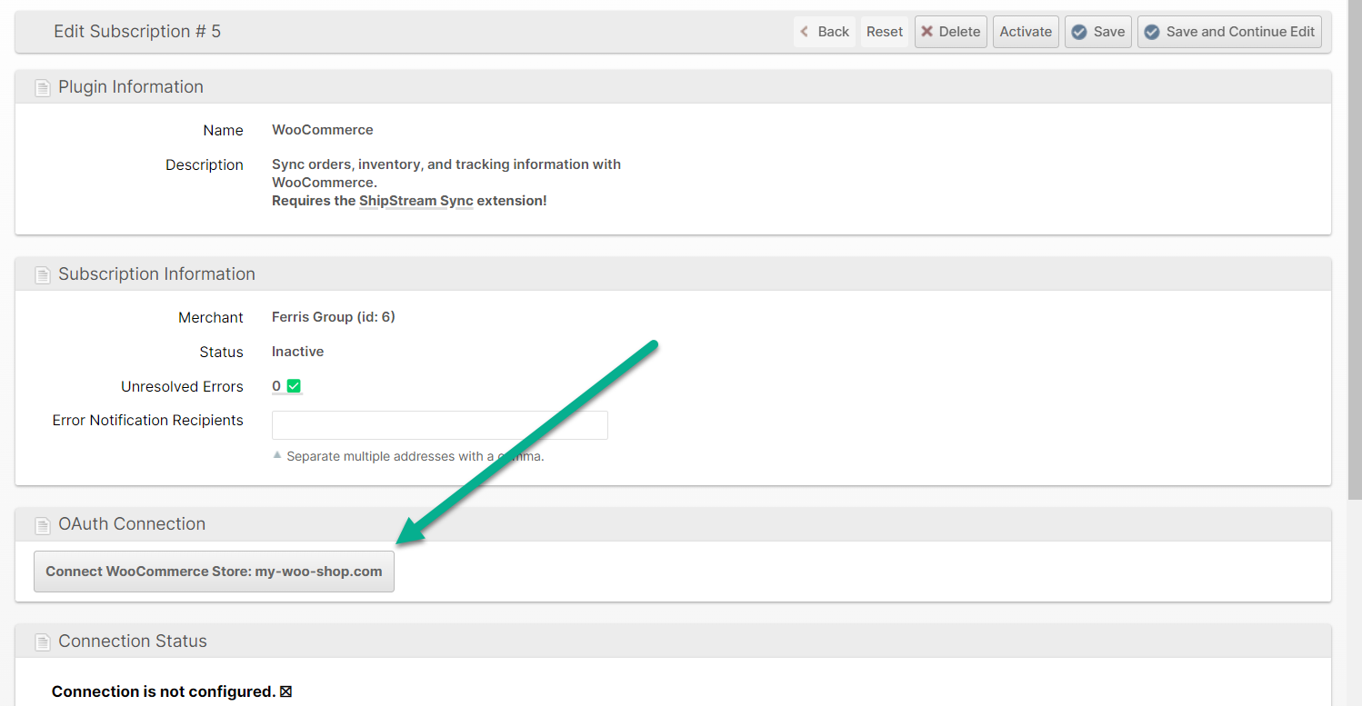Screen dimensions: 1362x706
Task: Click Save and Continue Edit
Action: 1228,32
